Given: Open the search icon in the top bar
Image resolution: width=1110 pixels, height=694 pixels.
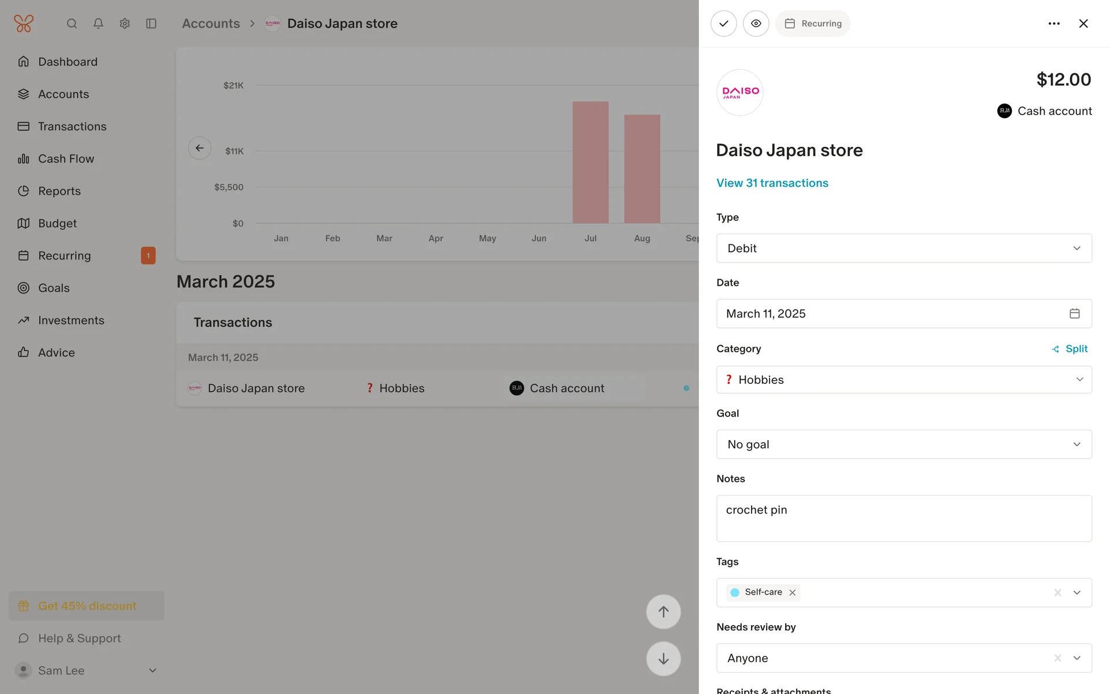Looking at the screenshot, I should [72, 24].
